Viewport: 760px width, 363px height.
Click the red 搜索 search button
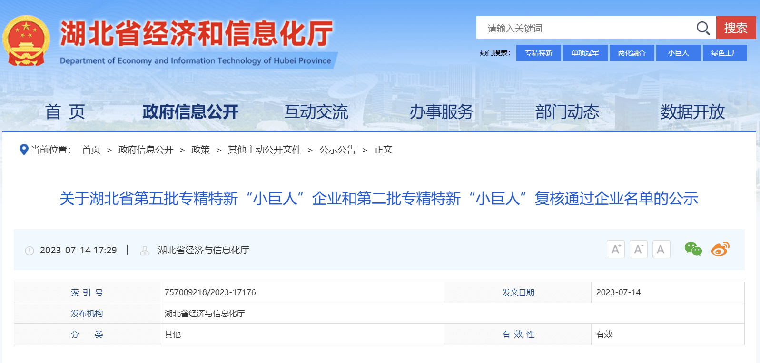(x=736, y=28)
